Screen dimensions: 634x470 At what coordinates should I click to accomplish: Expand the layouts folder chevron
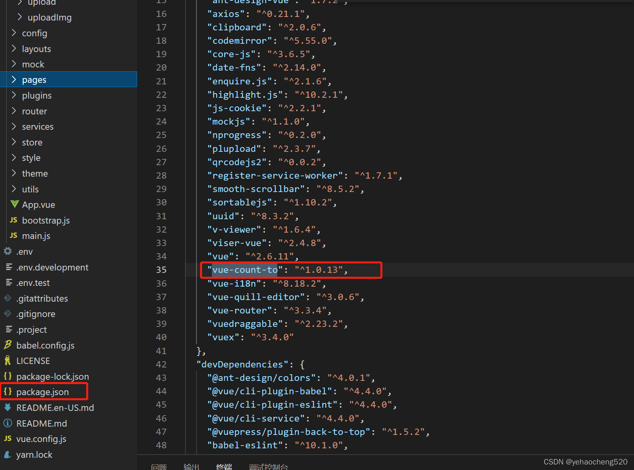14,48
